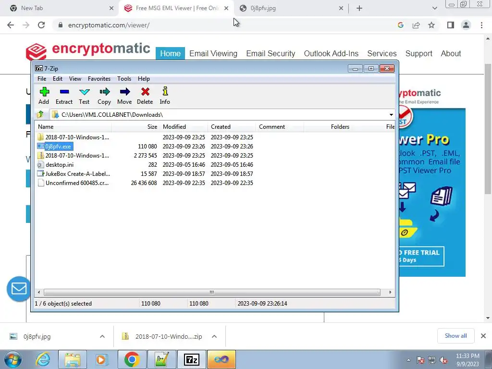Sort by the Comment column header

click(x=280, y=127)
